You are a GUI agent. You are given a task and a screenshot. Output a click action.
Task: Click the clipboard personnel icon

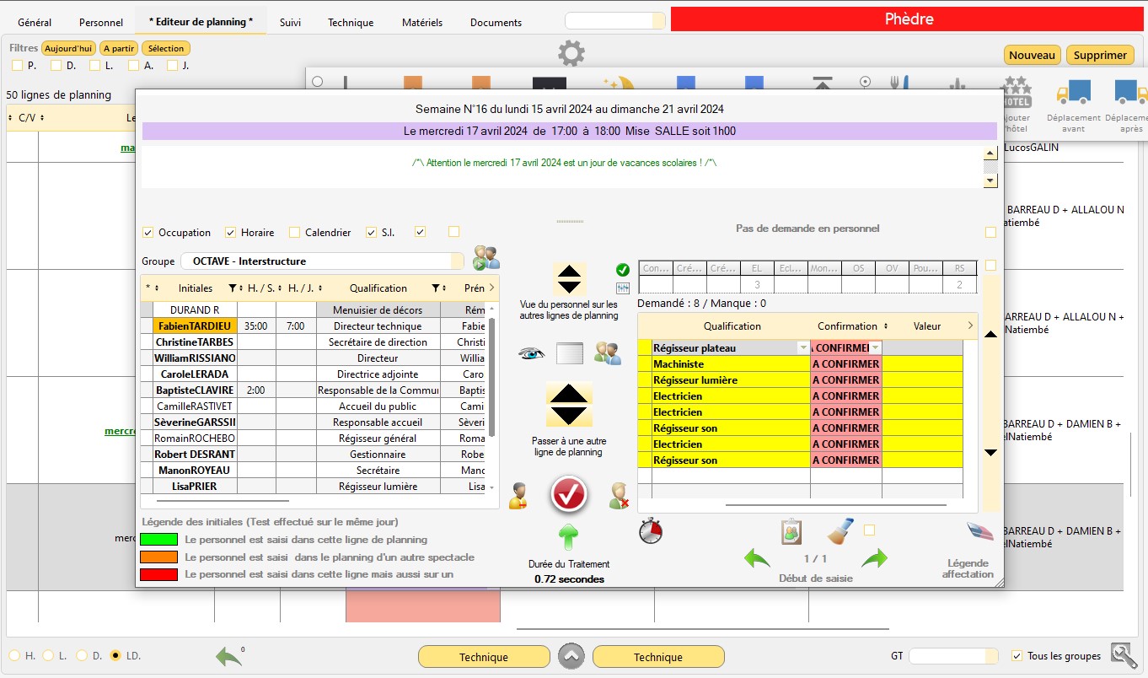791,531
